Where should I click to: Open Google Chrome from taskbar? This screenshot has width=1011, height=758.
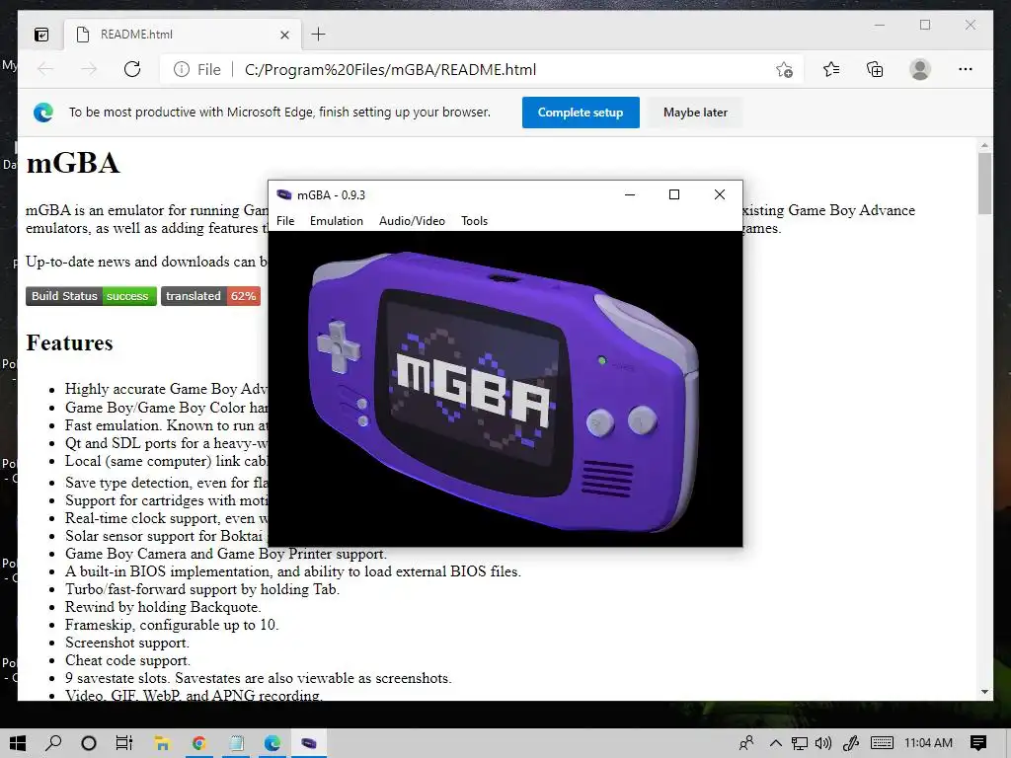click(199, 743)
